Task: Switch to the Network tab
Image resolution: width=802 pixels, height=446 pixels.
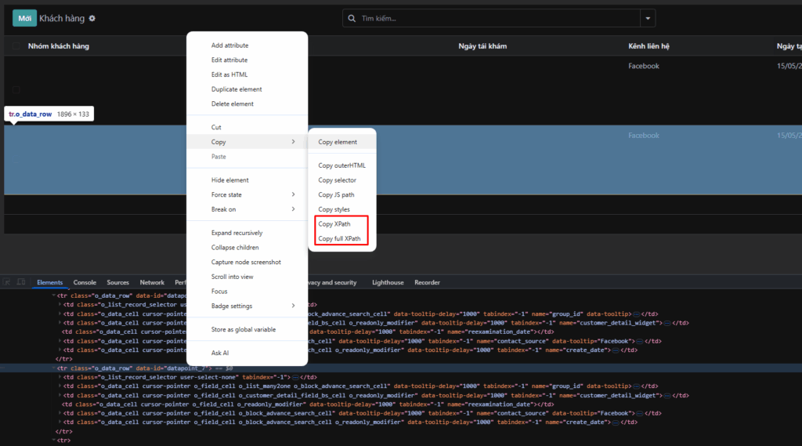Action: (x=152, y=283)
